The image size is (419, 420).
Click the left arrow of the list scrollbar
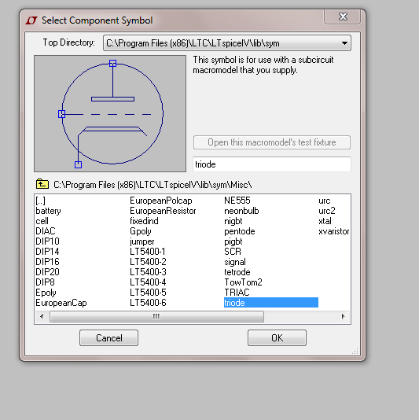click(x=42, y=316)
